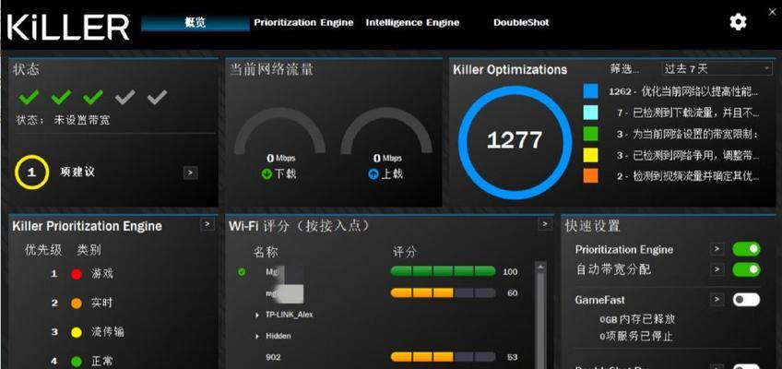Click the yellow dot for 流传输 priority

tap(77, 332)
